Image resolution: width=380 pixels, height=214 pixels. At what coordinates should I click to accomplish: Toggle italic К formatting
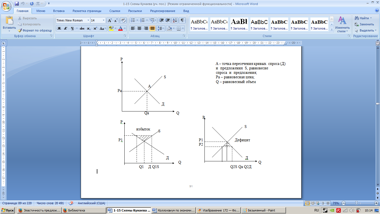click(66, 28)
